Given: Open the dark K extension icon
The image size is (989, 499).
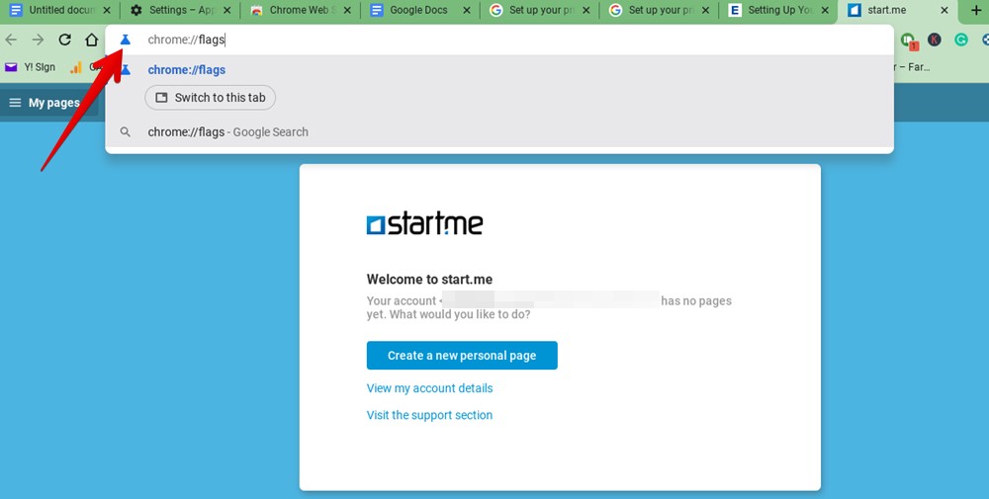Looking at the screenshot, I should click(935, 40).
